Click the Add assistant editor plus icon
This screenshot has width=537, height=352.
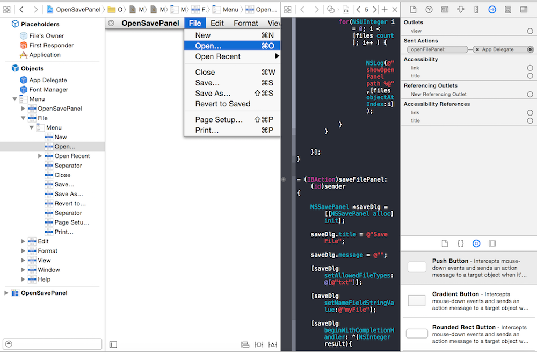384,10
